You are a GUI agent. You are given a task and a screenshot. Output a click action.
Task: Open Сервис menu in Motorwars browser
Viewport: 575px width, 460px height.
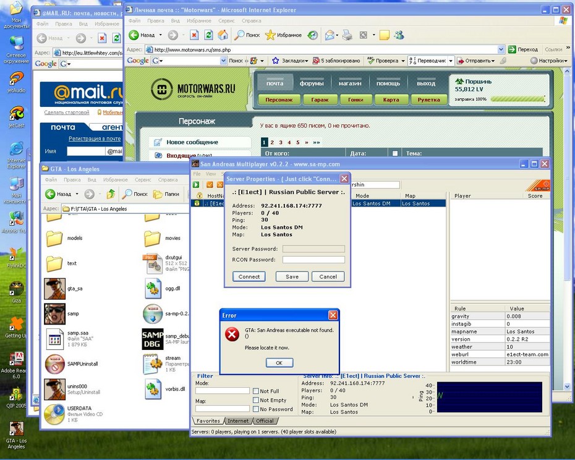[226, 21]
